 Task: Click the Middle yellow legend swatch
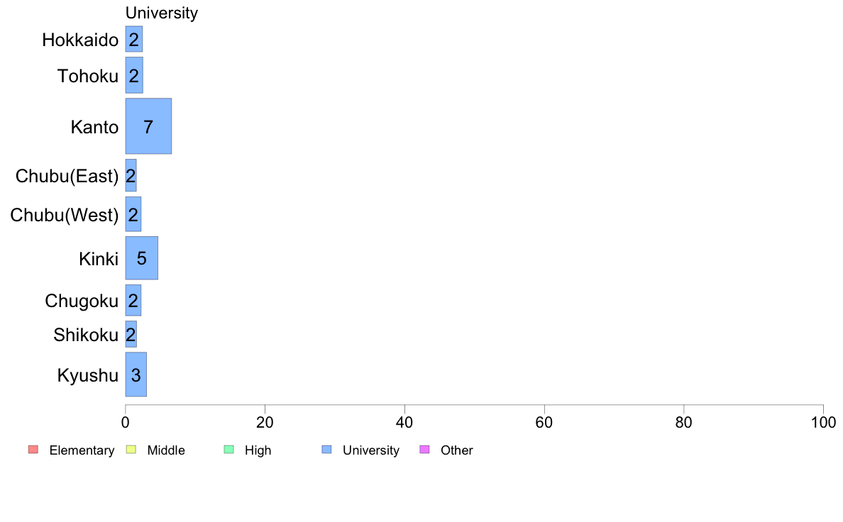coord(131,450)
